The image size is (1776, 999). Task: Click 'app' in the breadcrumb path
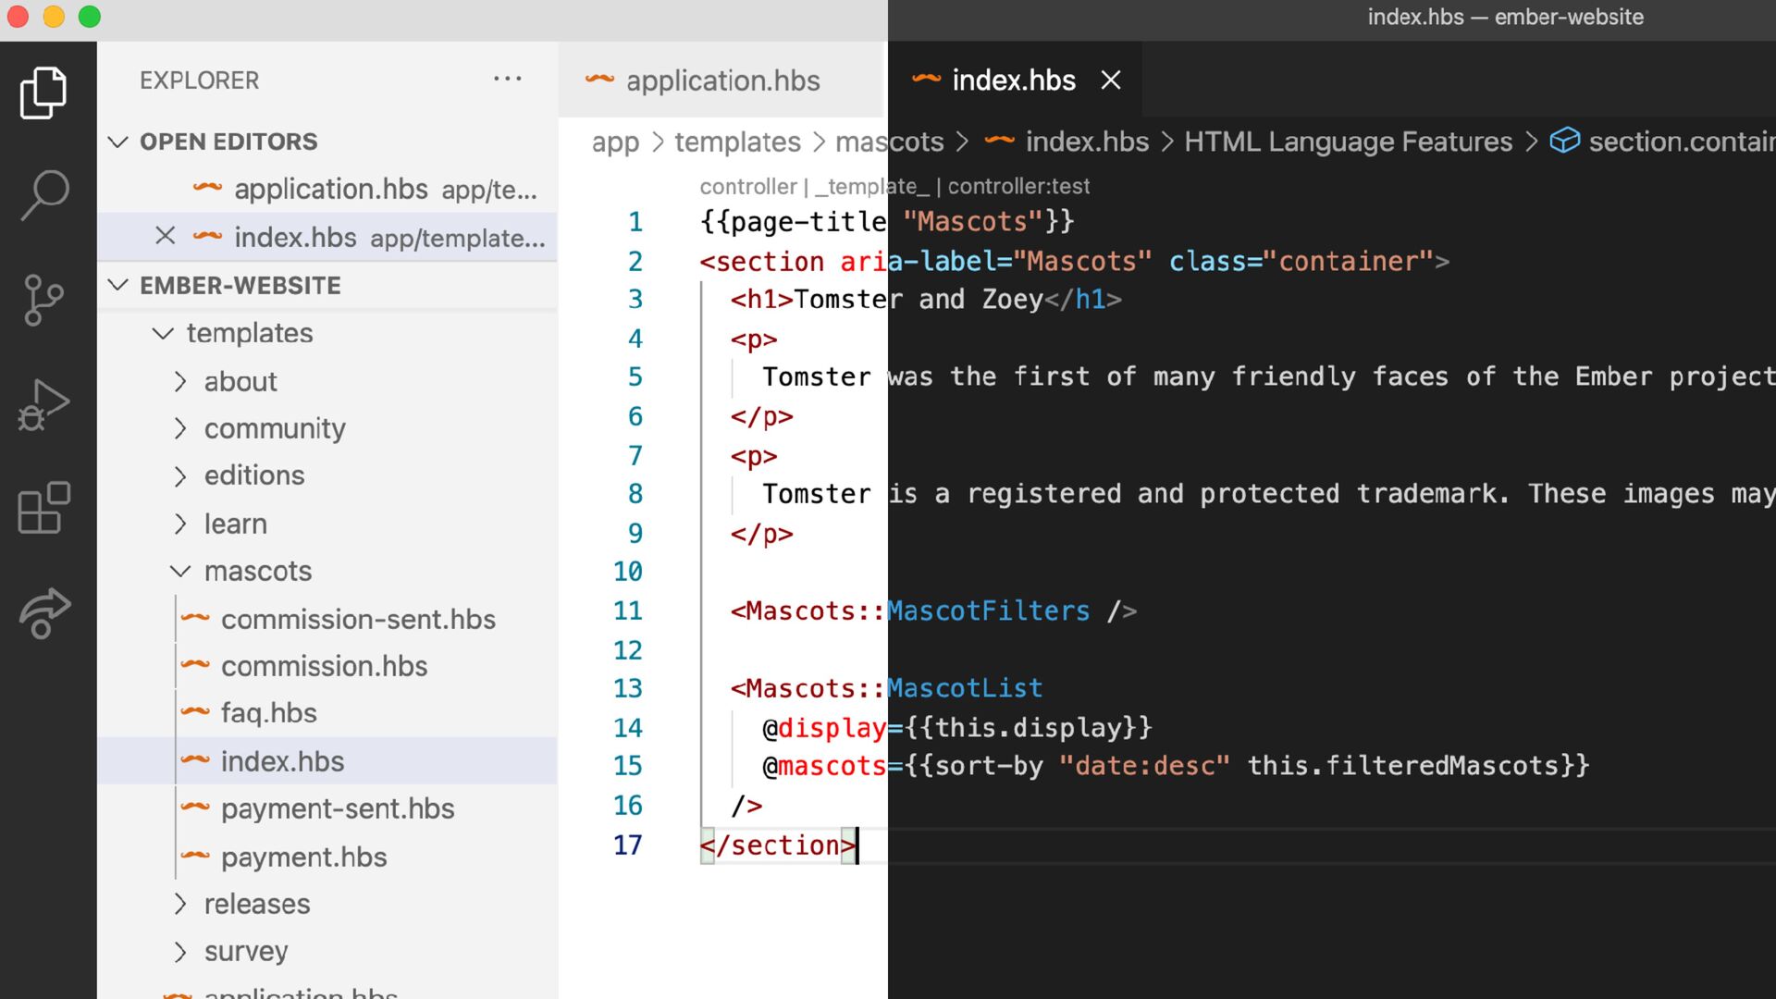pyautogui.click(x=615, y=142)
